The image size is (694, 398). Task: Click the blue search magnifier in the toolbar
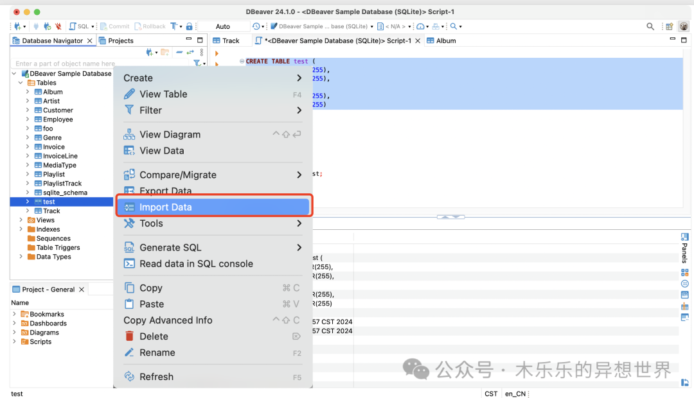[x=454, y=26]
